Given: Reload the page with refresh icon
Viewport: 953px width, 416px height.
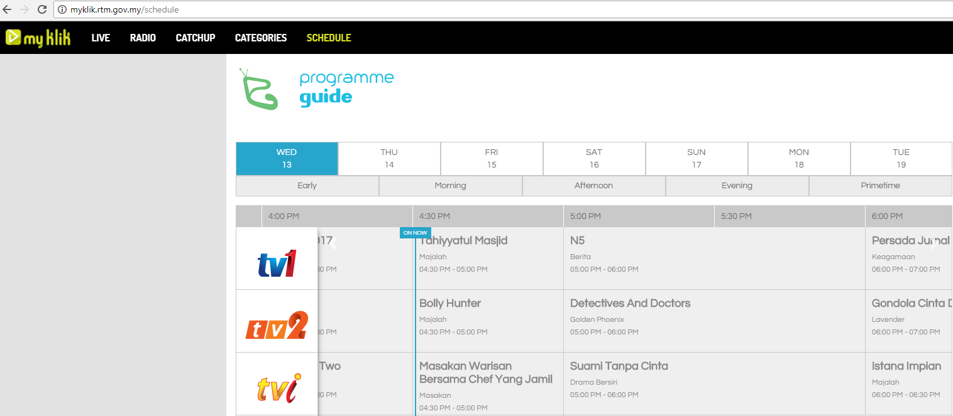Looking at the screenshot, I should click(x=42, y=9).
